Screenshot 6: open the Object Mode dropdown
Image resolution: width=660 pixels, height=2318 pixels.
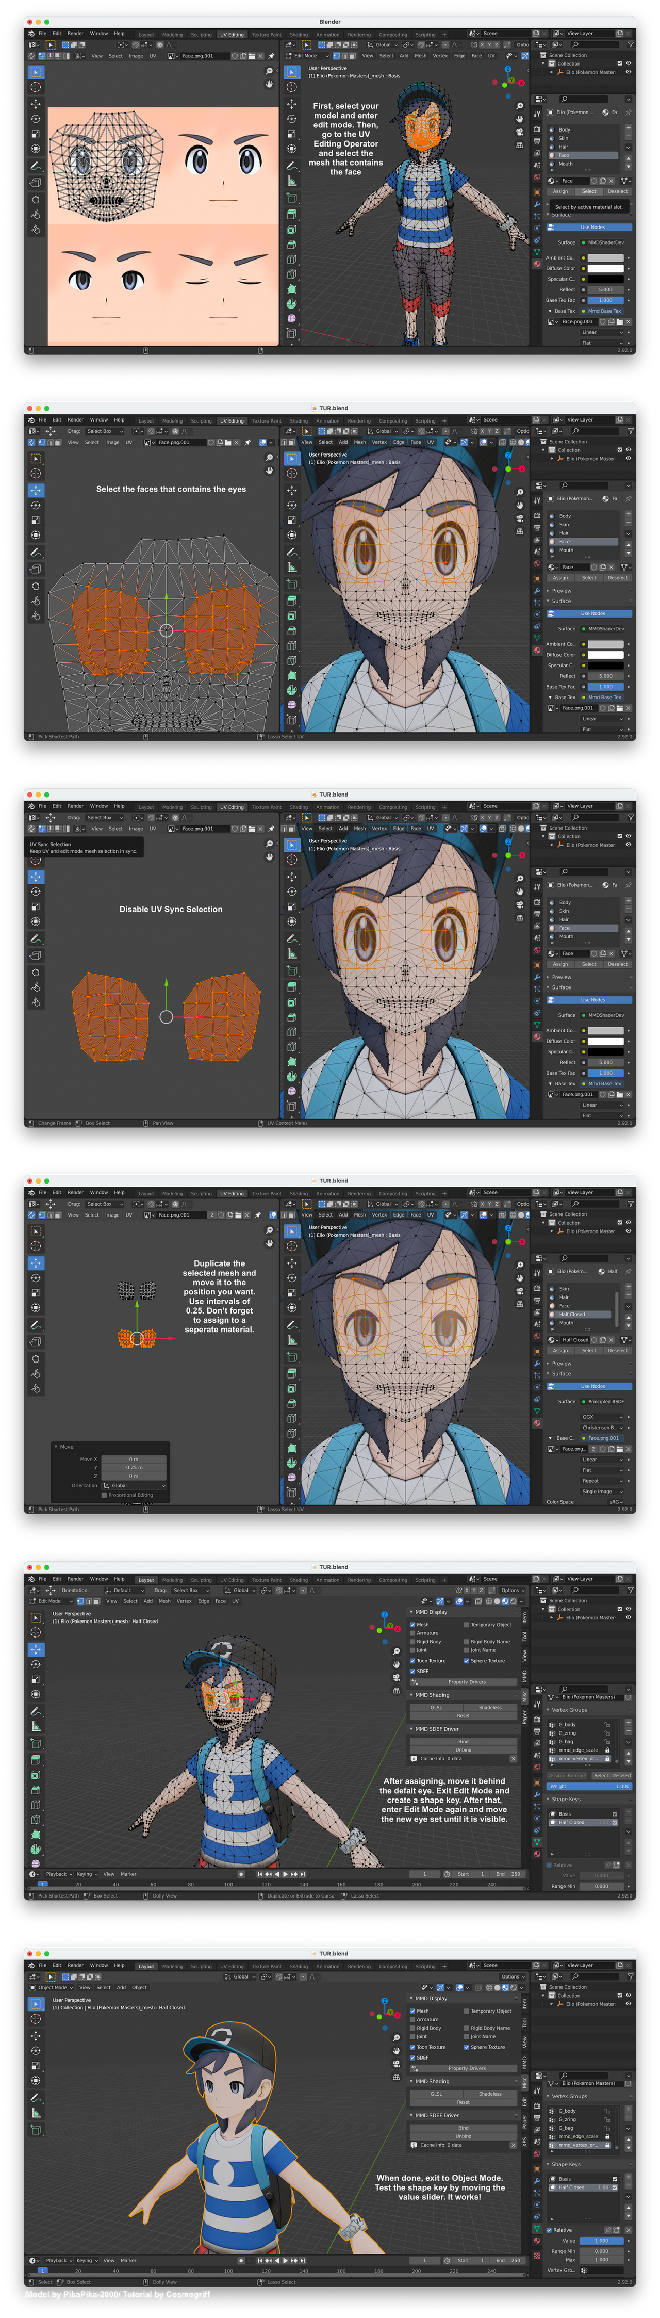tap(51, 1987)
